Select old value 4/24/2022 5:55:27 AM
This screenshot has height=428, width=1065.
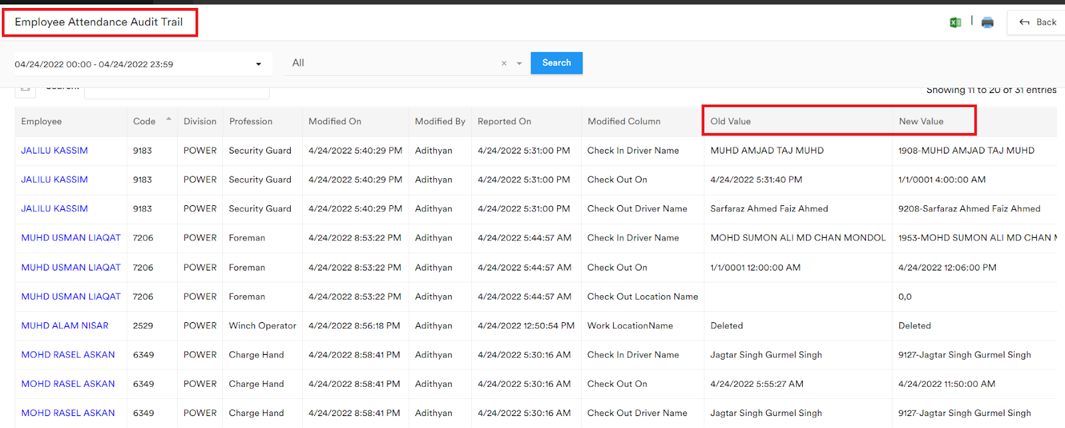pyautogui.click(x=757, y=384)
